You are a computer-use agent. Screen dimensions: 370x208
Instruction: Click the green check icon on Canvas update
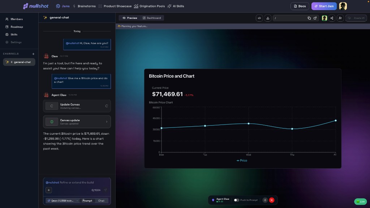tap(52, 122)
